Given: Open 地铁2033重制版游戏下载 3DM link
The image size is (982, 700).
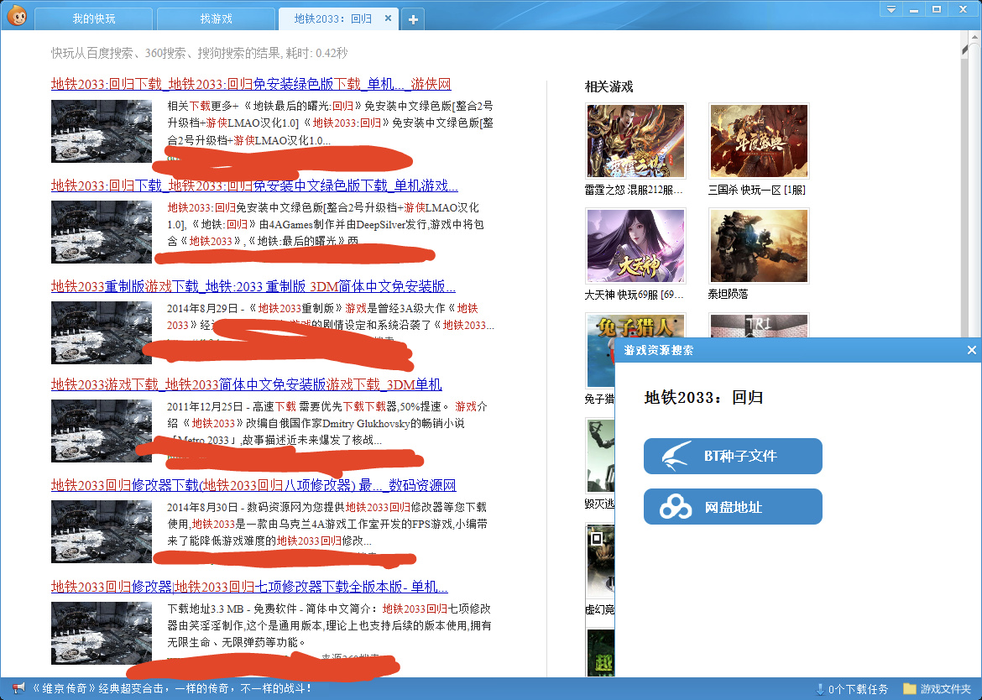Looking at the screenshot, I should (x=253, y=286).
